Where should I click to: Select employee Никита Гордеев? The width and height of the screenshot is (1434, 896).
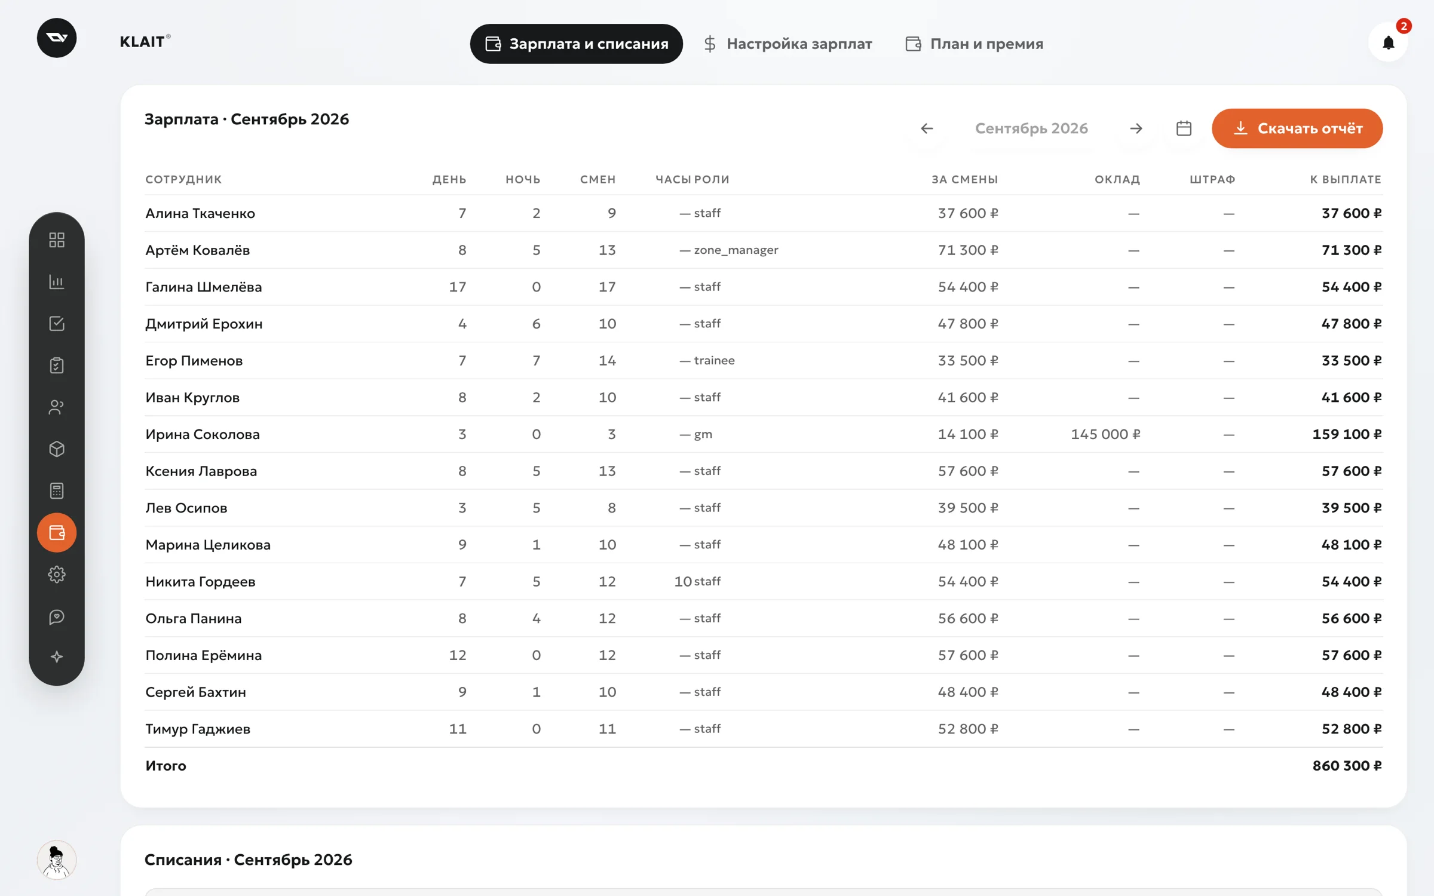[x=200, y=582]
